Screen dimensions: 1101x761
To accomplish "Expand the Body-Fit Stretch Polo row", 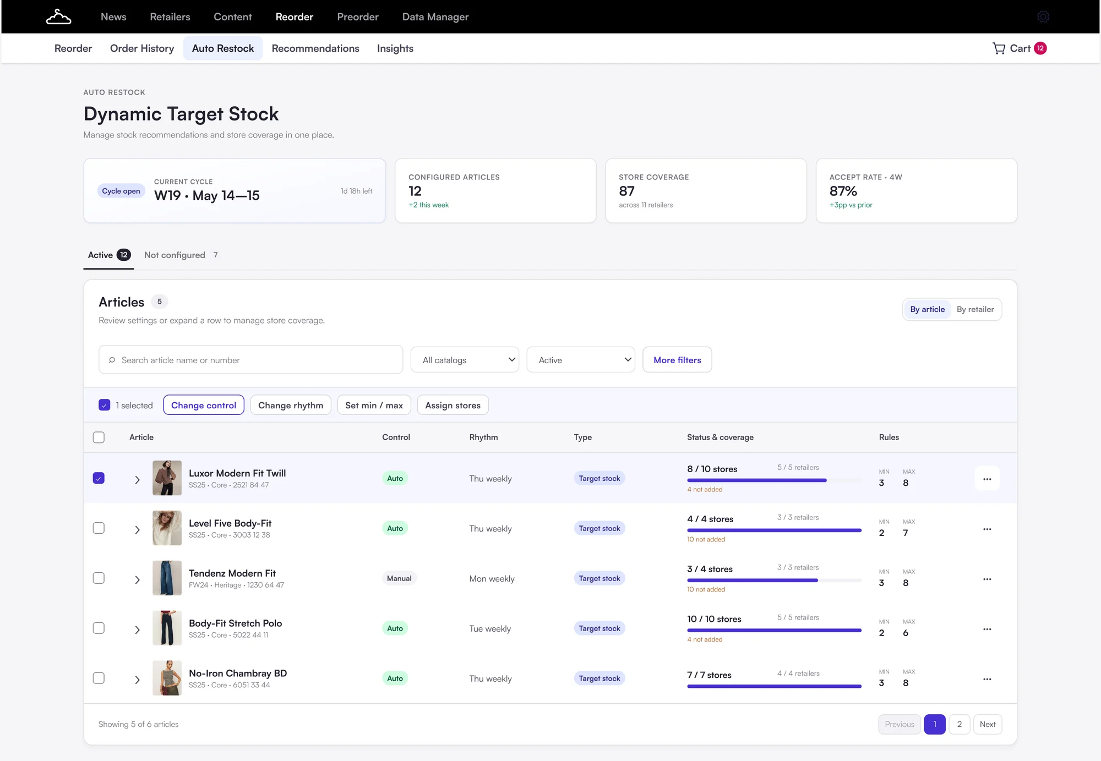I will pyautogui.click(x=137, y=630).
